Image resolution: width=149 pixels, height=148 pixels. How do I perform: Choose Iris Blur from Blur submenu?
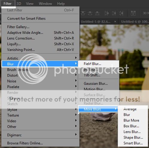(x=99, y=70)
